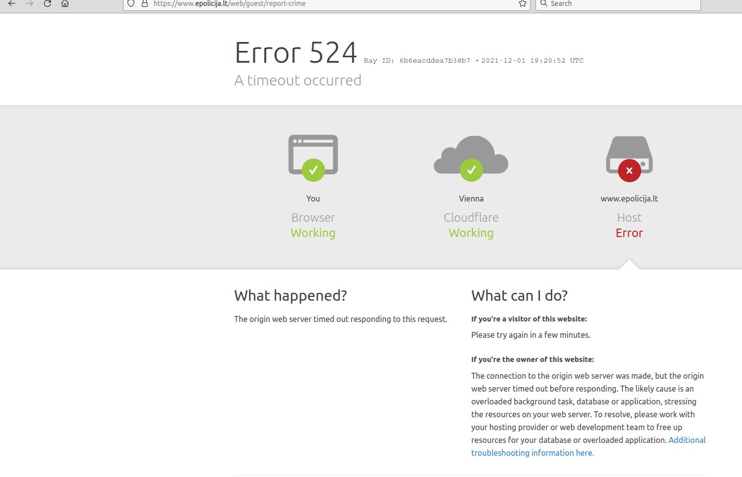Viewport: 742px width, 477px height.
Task: Click the red Error status text
Action: pos(629,233)
